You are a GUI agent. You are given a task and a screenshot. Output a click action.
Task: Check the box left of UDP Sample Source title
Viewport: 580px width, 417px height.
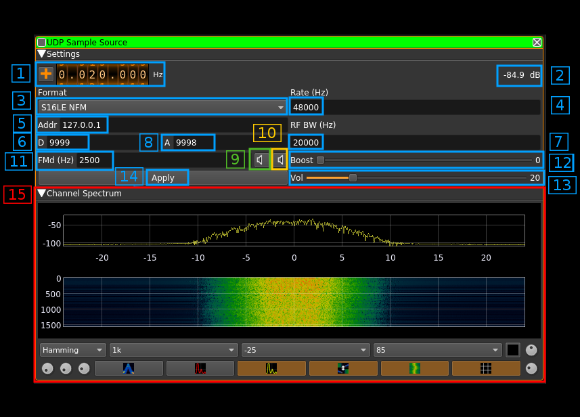[41, 42]
